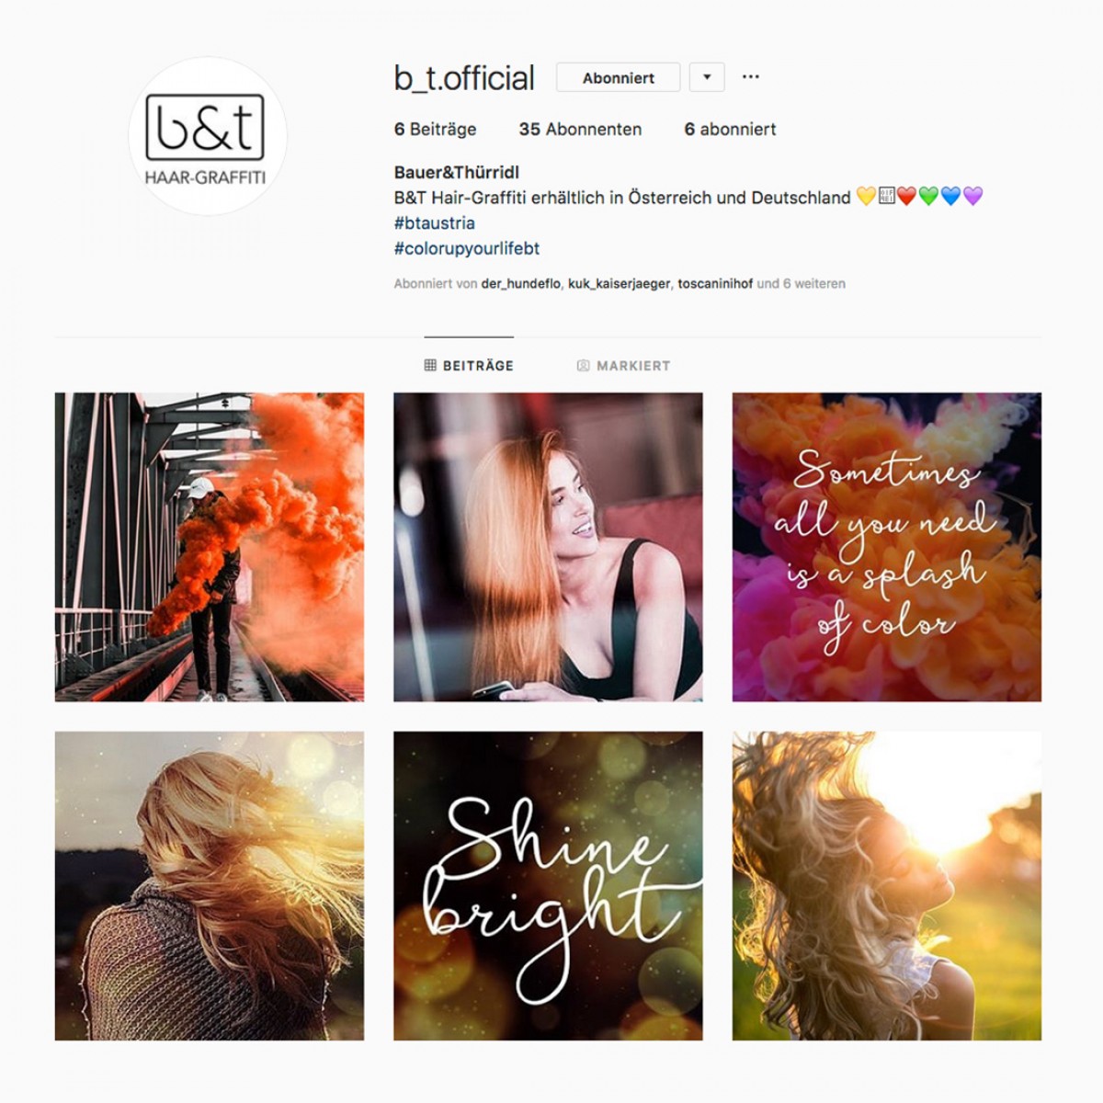The image size is (1103, 1103).
Task: Open follower kuk_kaiserjaeger's profile
Action: point(620,284)
